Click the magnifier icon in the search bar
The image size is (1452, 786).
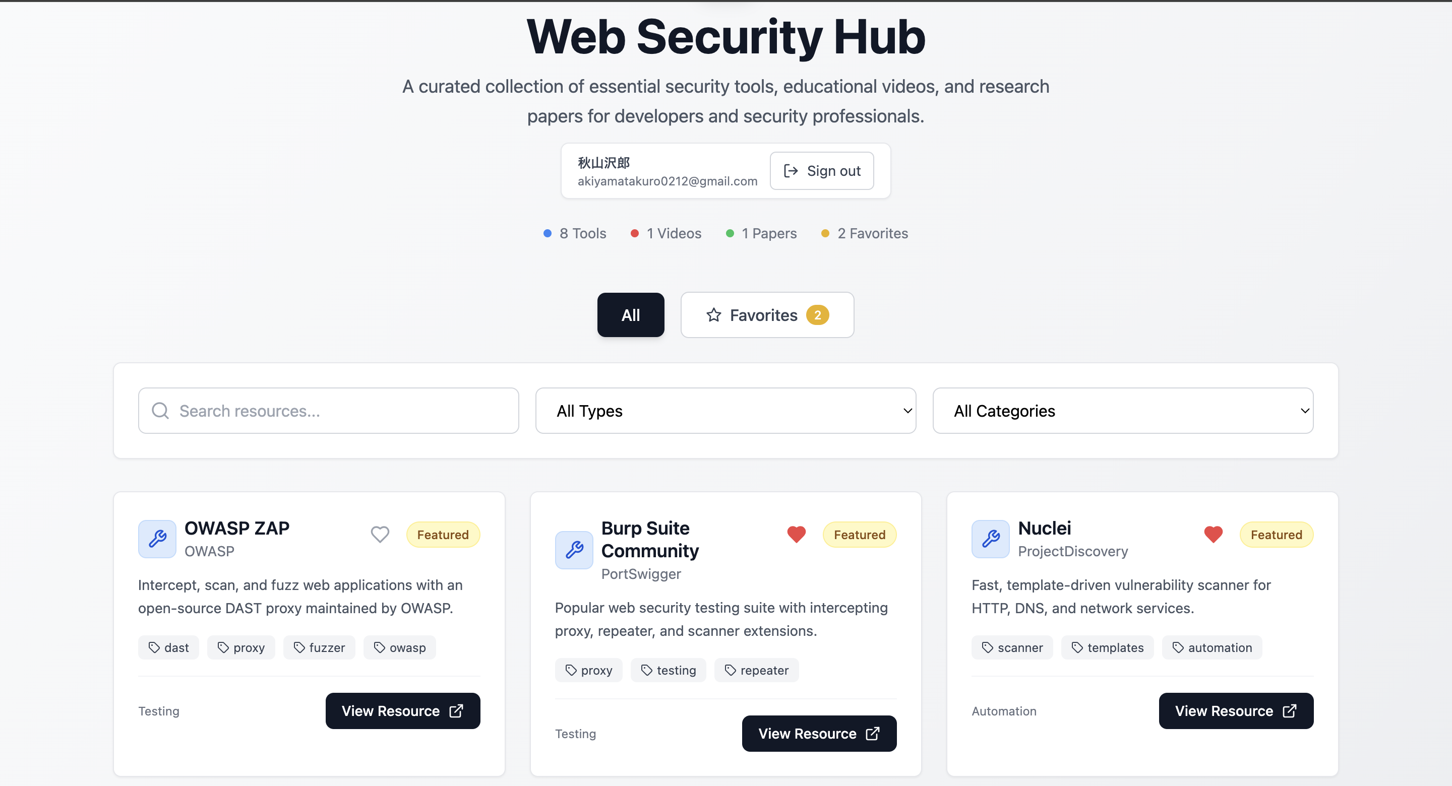(160, 411)
